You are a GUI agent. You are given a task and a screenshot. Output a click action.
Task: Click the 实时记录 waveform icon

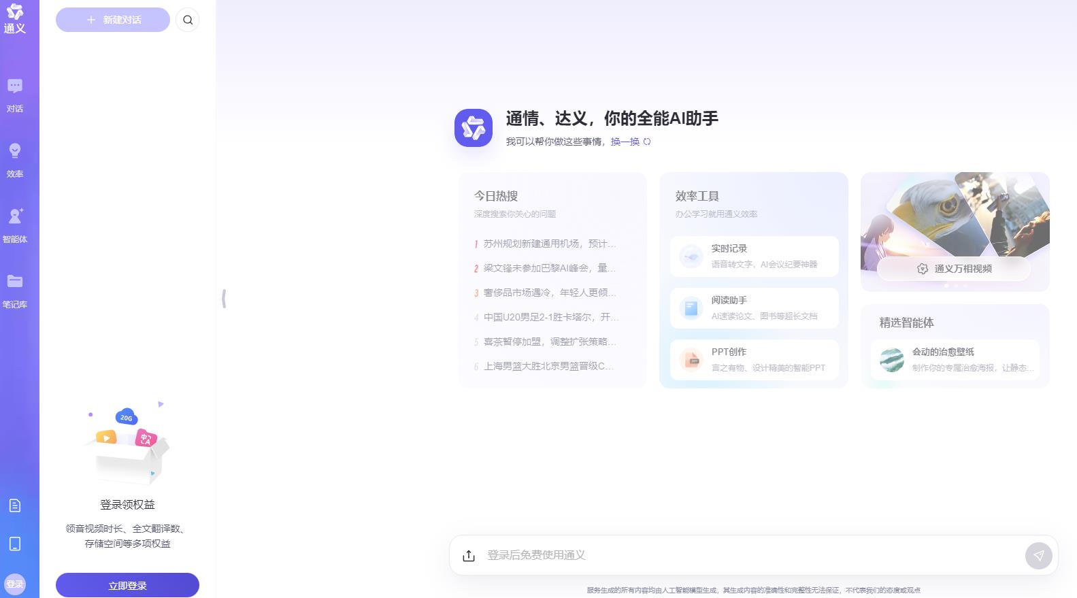(691, 256)
